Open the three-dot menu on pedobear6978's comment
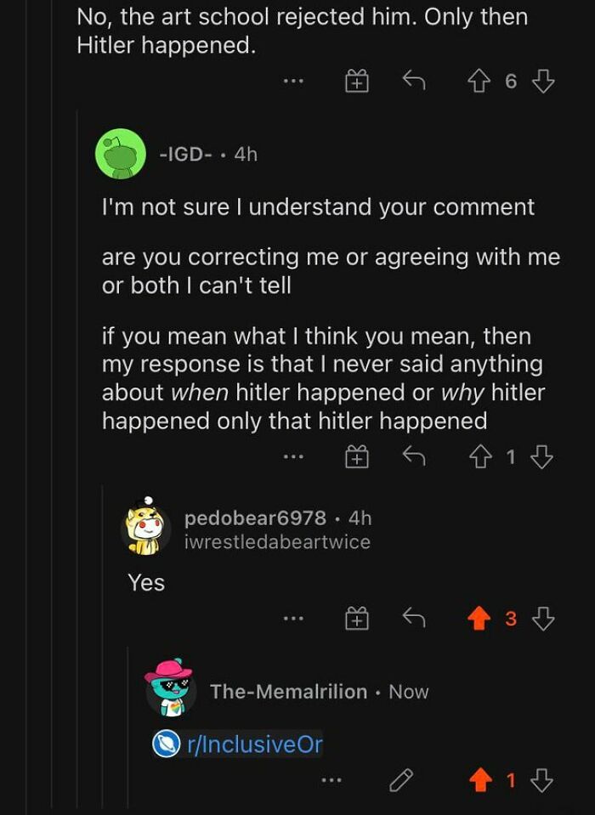Screen dimensions: 595x815 (x=293, y=618)
